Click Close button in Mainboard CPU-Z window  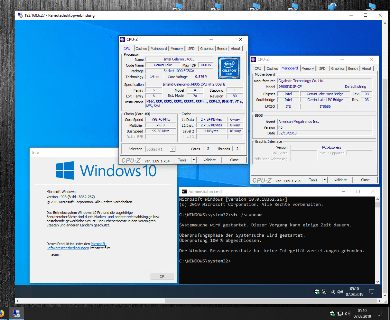coord(365,180)
